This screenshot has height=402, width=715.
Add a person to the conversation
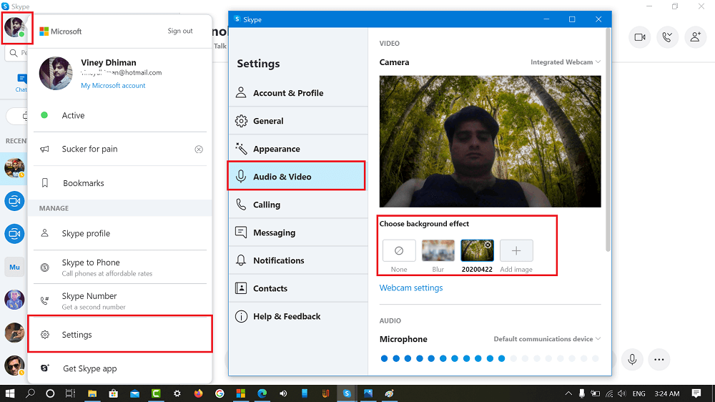pyautogui.click(x=696, y=37)
